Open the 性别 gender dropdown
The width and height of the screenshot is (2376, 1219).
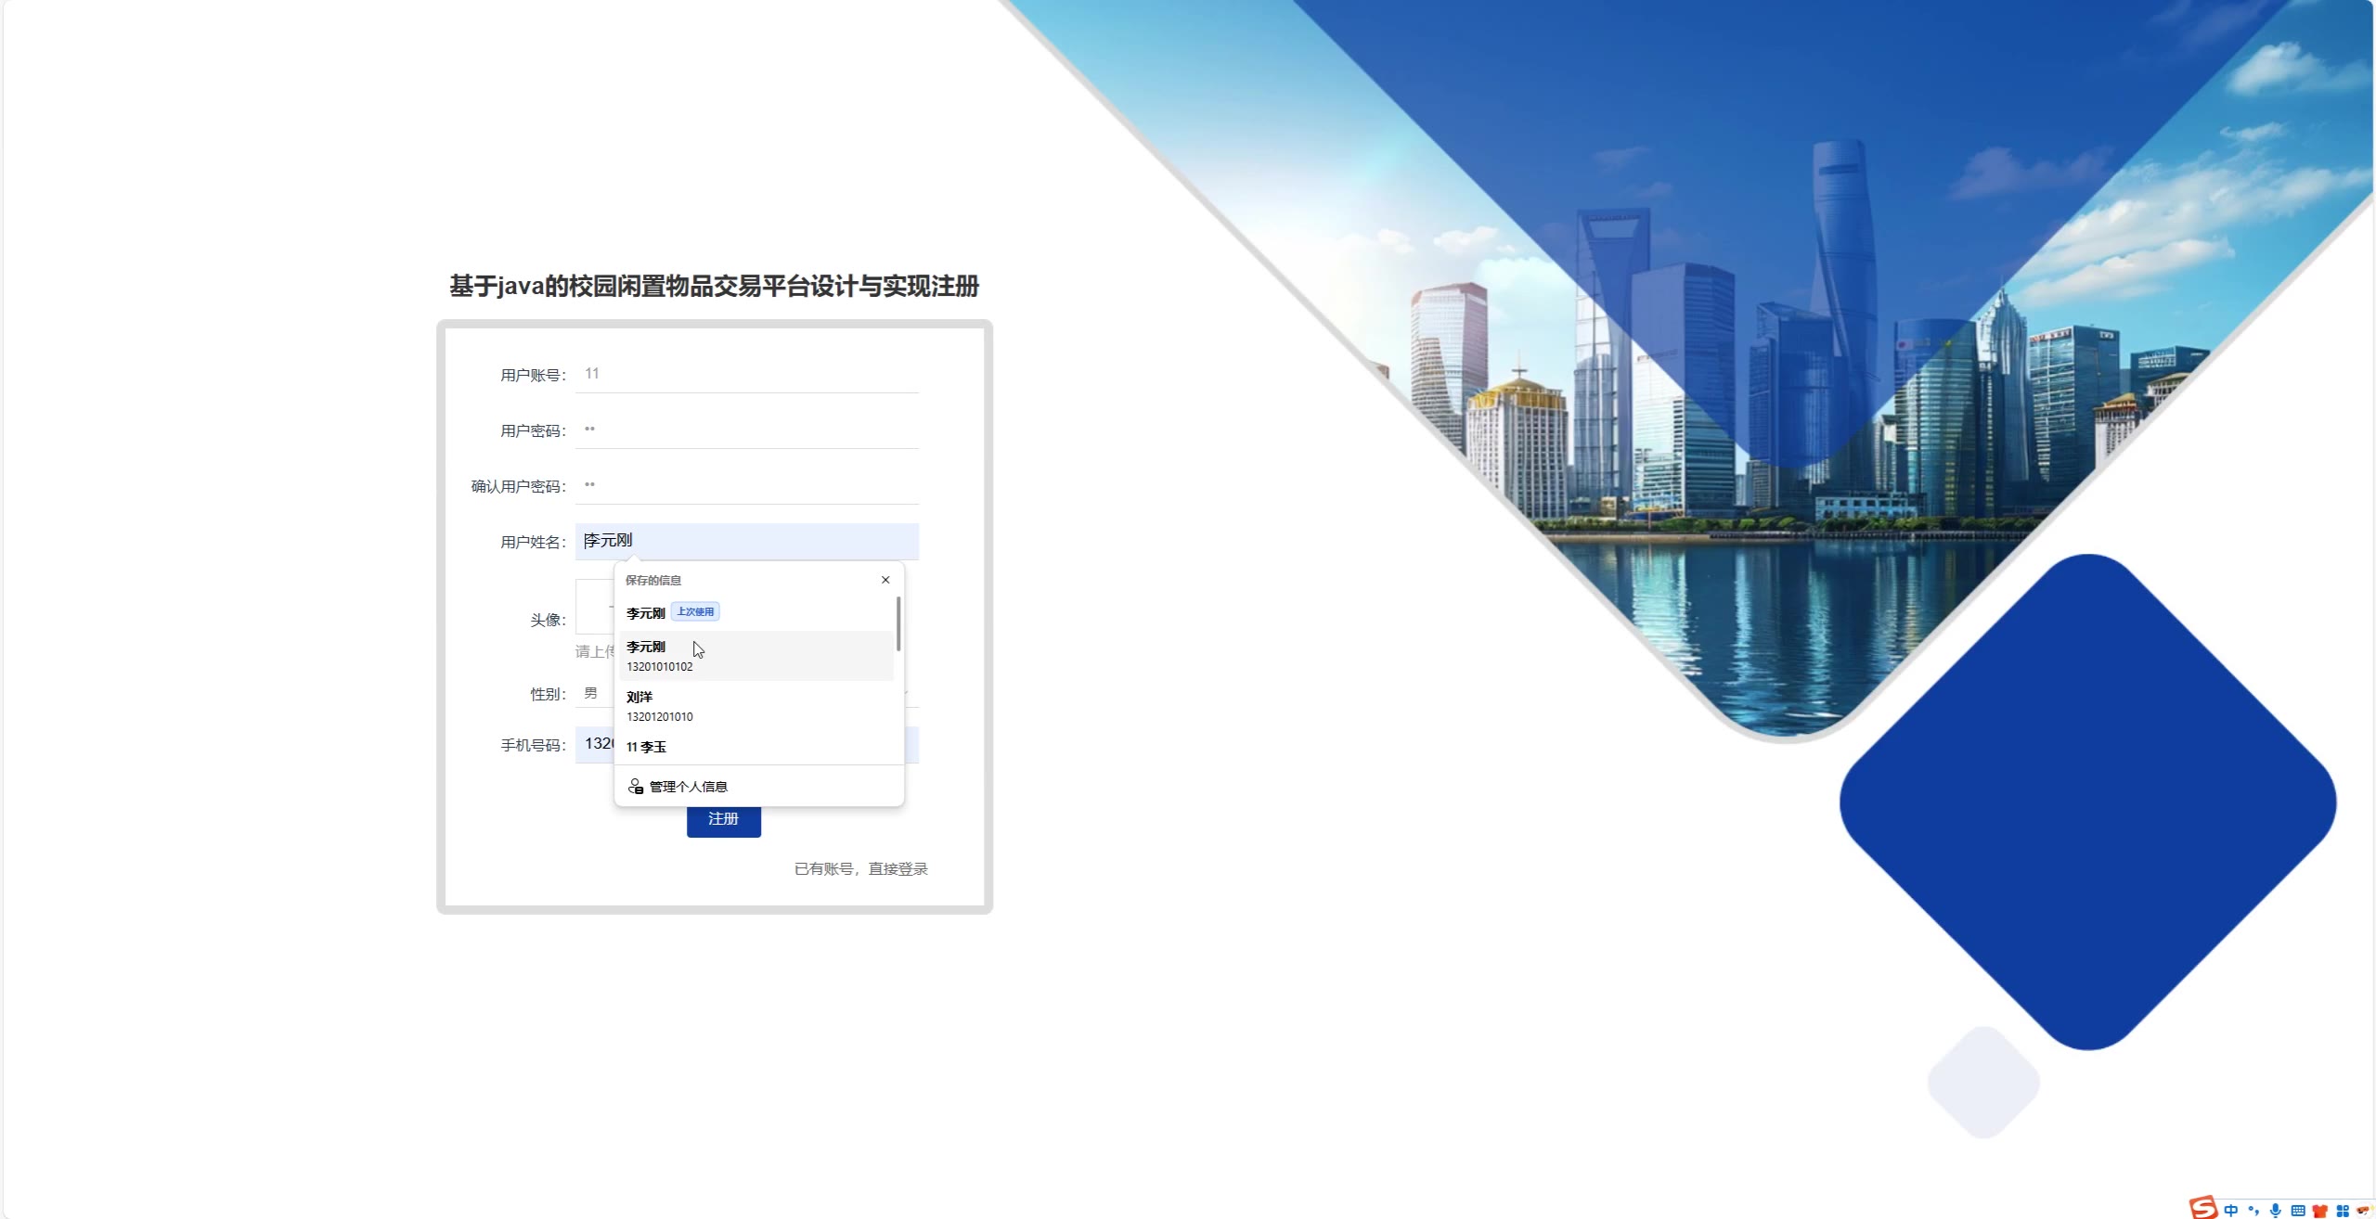pyautogui.click(x=594, y=694)
